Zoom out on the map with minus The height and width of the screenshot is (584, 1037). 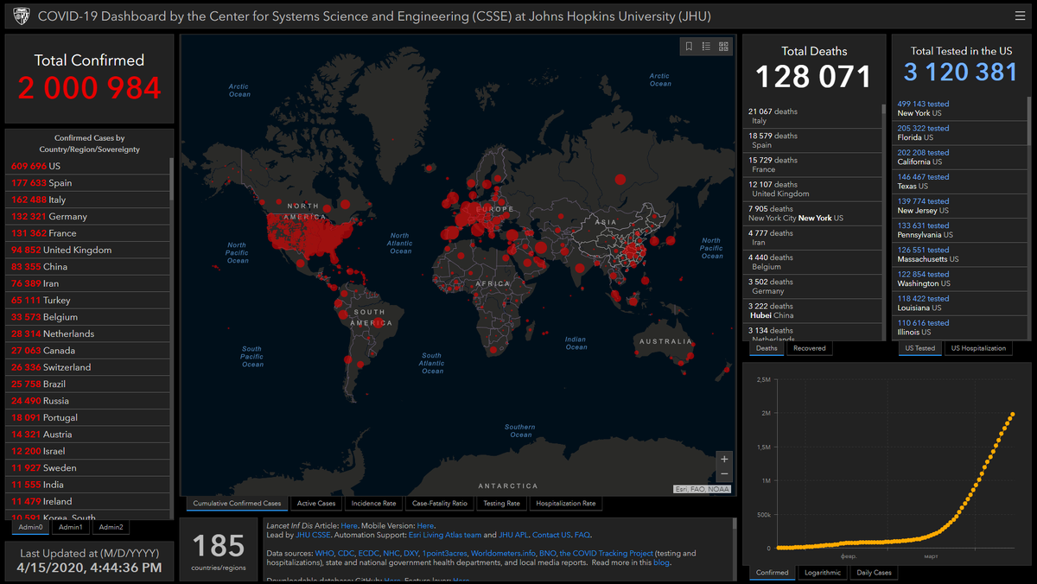point(724,474)
